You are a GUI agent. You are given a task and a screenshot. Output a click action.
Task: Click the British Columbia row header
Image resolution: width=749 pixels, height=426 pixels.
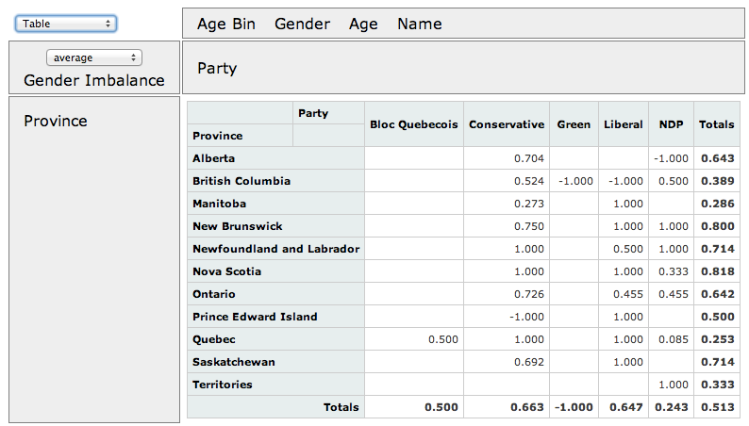click(241, 181)
